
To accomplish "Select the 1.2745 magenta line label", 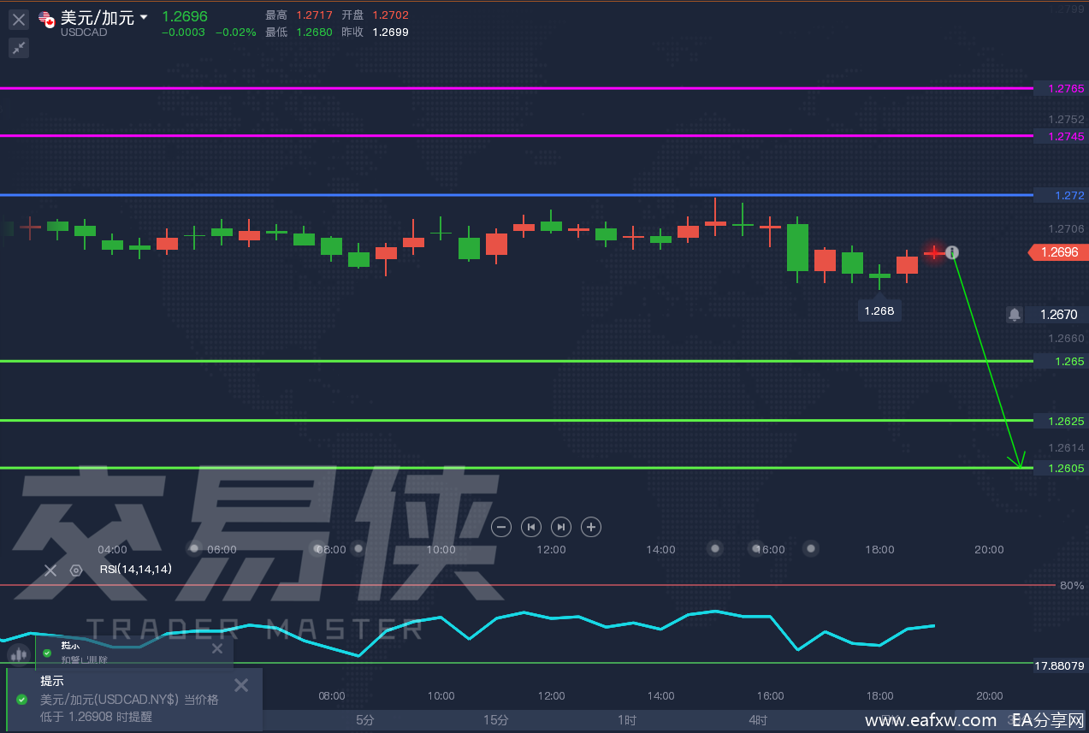I will [x=1061, y=136].
